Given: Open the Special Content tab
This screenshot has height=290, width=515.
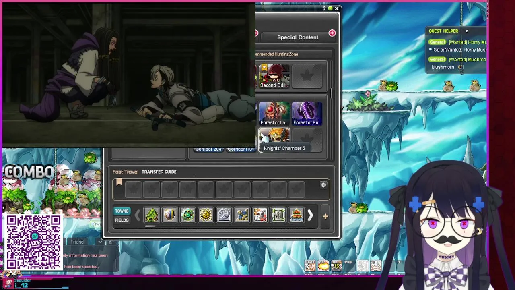Looking at the screenshot, I should (x=297, y=37).
